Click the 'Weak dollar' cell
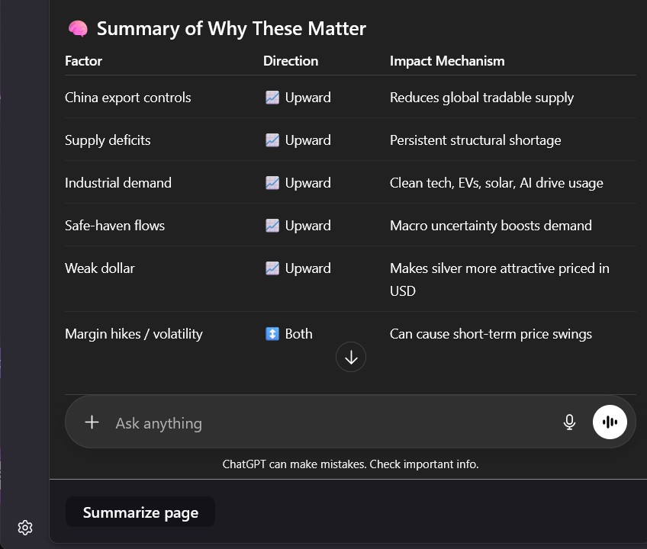This screenshot has width=647, height=549. [100, 268]
